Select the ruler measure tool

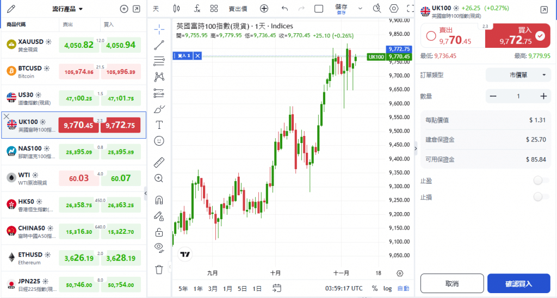coord(159,162)
